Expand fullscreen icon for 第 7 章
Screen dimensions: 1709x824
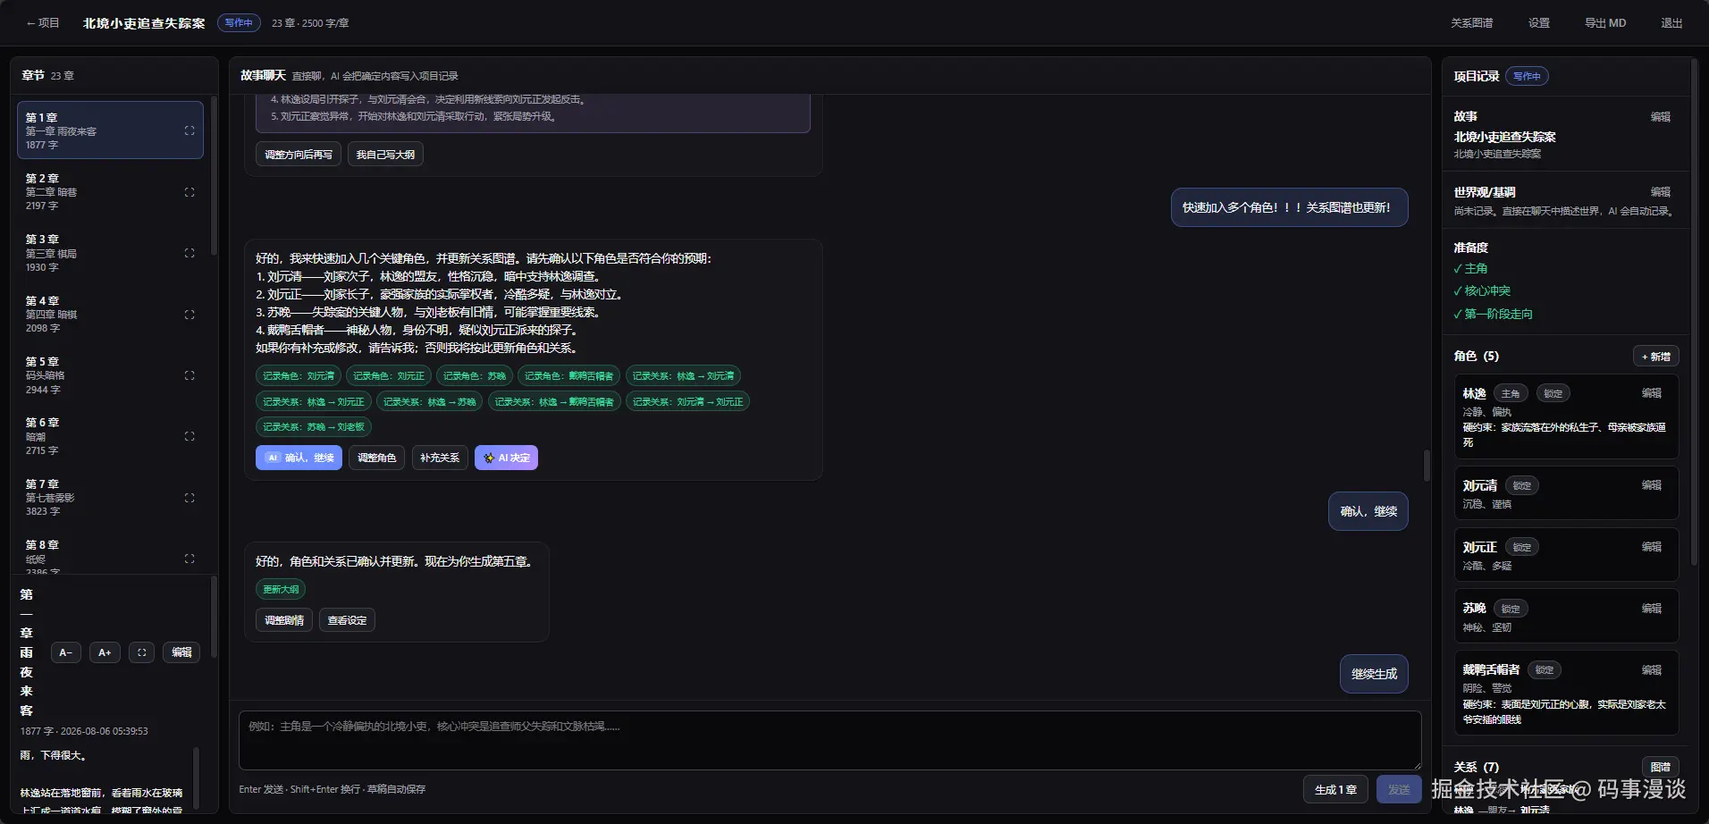(x=189, y=498)
